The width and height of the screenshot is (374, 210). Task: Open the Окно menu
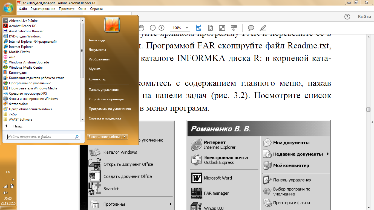click(x=82, y=9)
